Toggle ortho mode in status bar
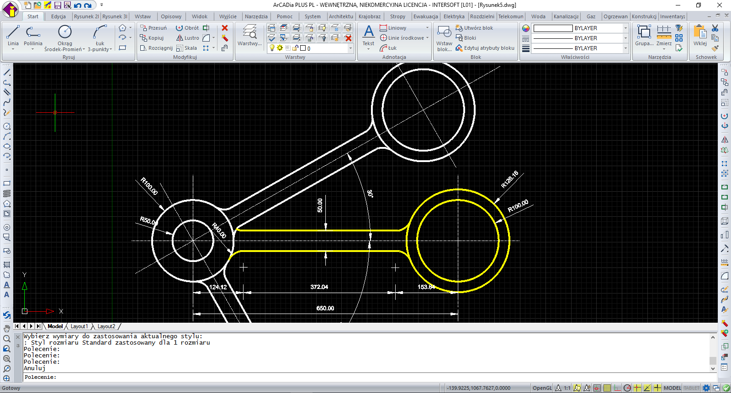 click(617, 388)
